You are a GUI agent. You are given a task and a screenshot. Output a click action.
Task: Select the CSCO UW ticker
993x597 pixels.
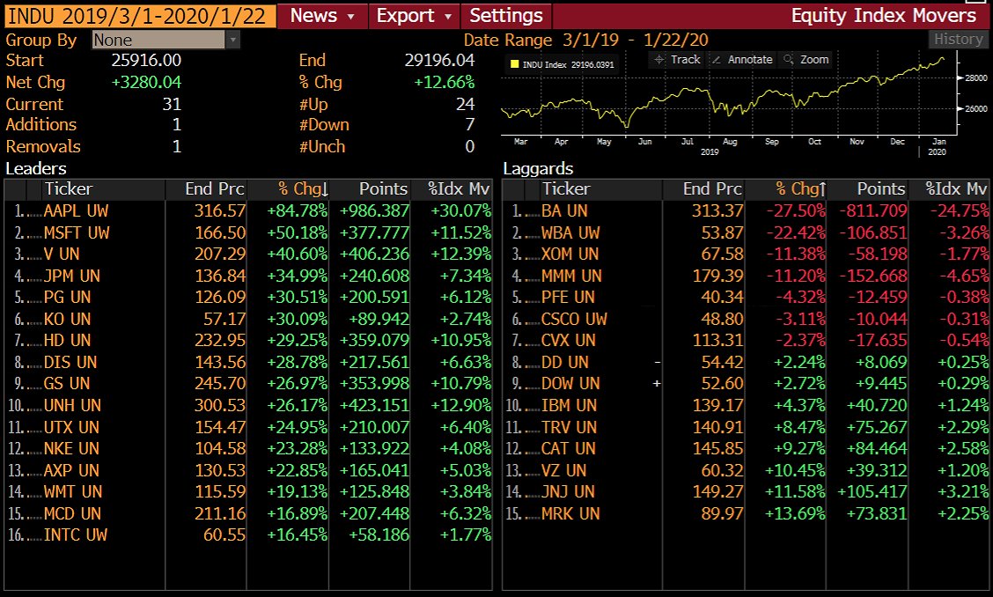coord(574,319)
